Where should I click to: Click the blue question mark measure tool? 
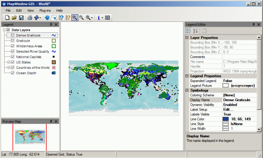(61, 18)
